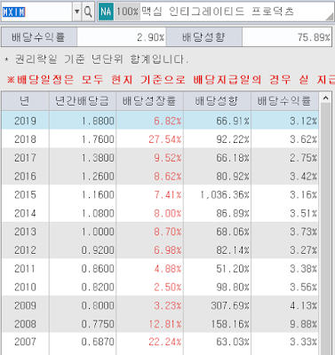Select the 2017 year cell
335x355 pixels.
click(25, 158)
